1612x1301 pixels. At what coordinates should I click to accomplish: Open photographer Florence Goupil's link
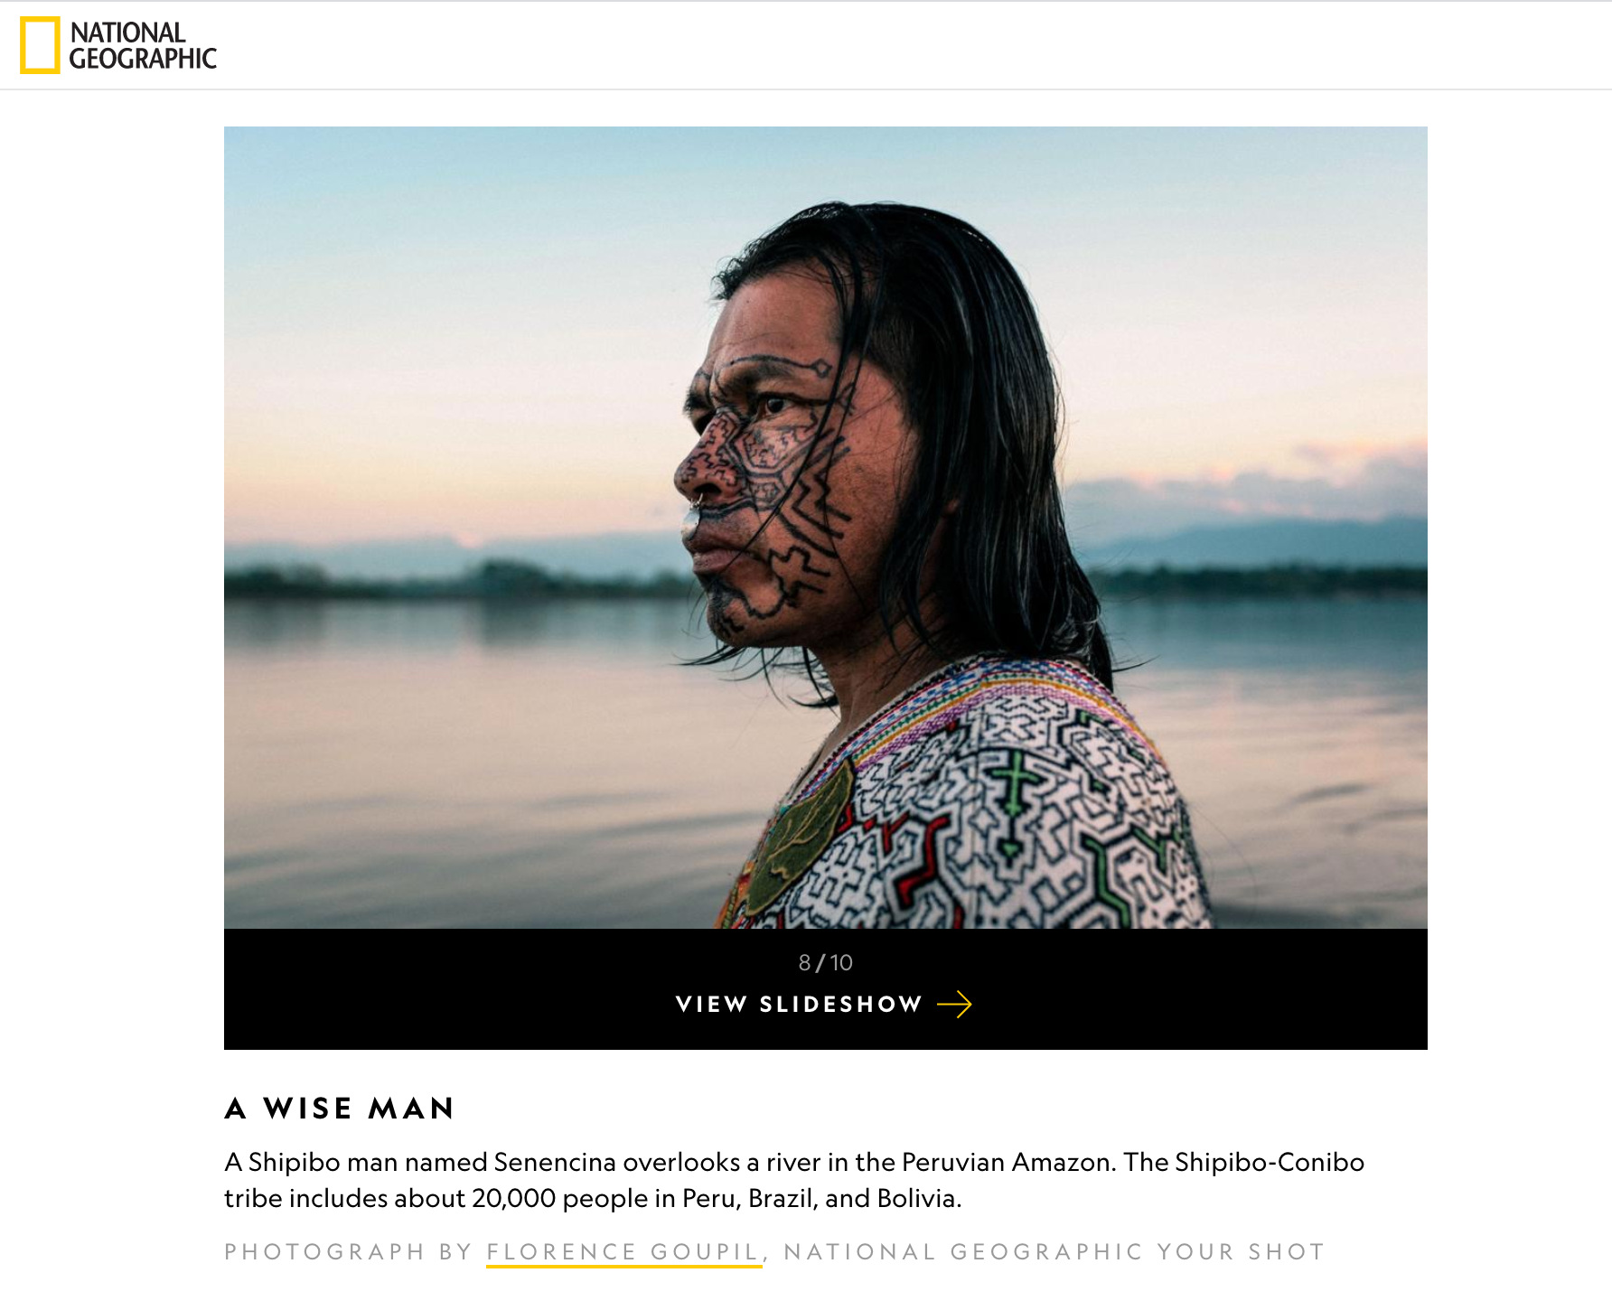(x=623, y=1252)
